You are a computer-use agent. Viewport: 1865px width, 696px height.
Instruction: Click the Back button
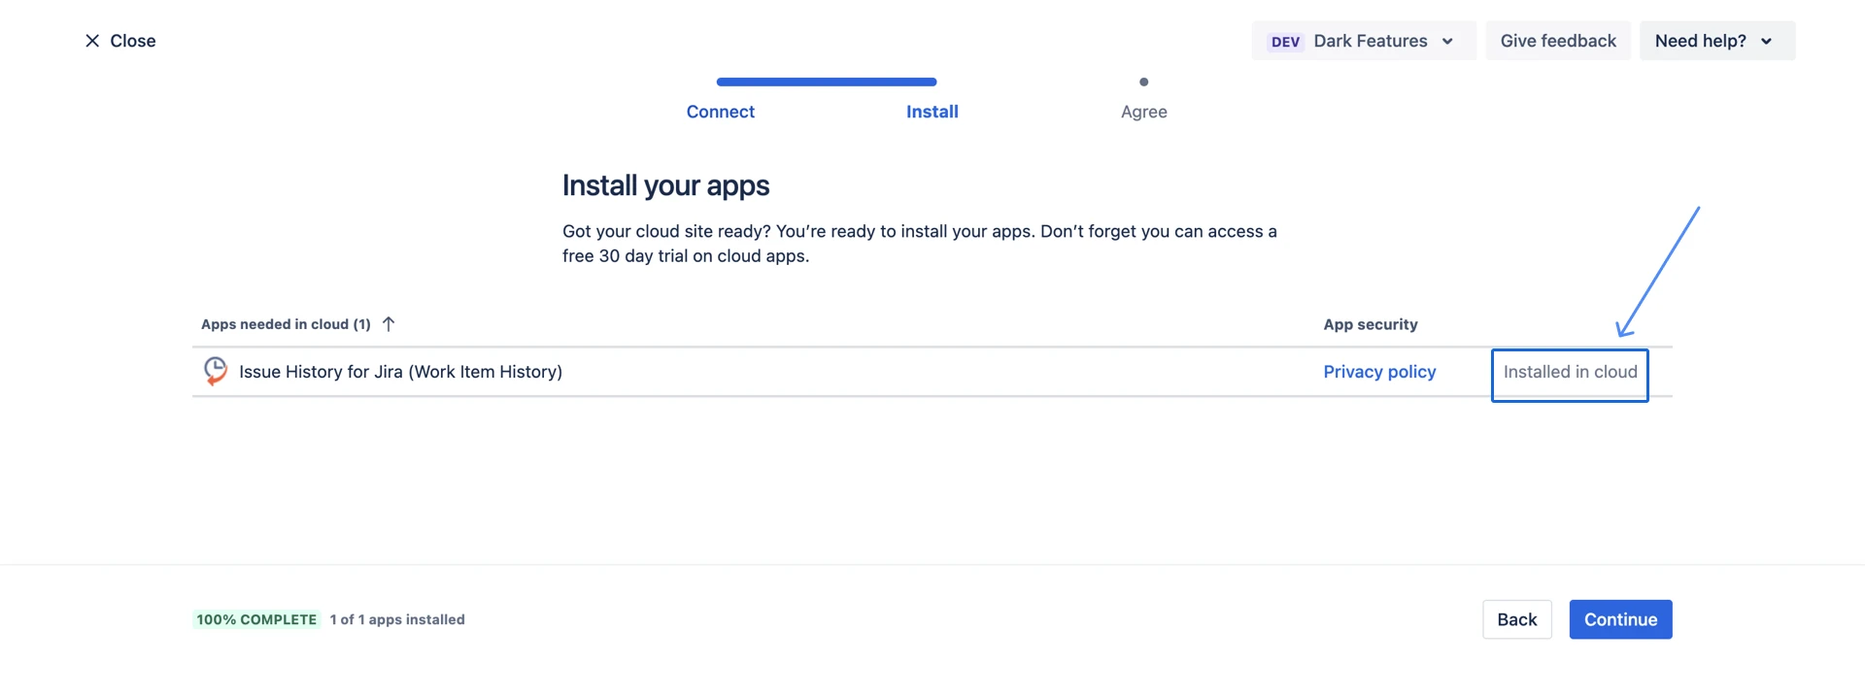pyautogui.click(x=1517, y=619)
